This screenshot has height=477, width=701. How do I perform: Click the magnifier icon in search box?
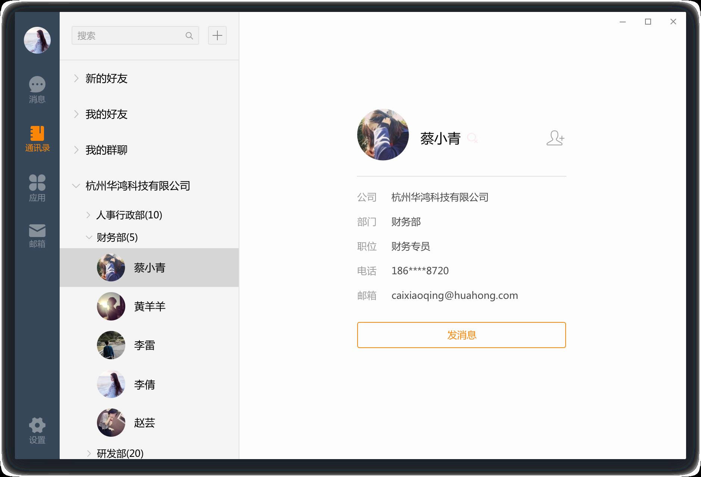(x=189, y=36)
